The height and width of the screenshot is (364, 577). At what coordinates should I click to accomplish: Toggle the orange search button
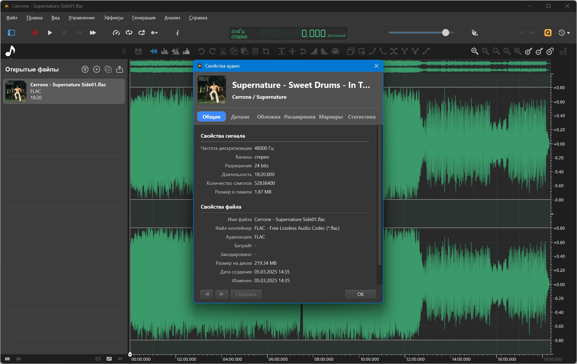(x=548, y=33)
